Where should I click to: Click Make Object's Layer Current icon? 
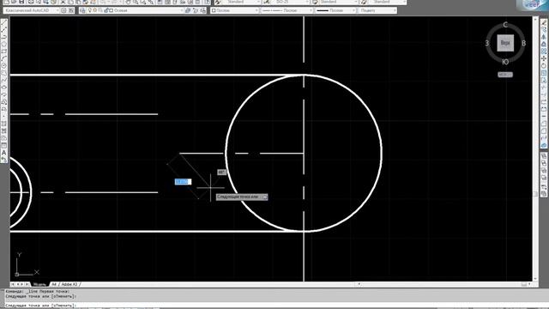(188, 10)
